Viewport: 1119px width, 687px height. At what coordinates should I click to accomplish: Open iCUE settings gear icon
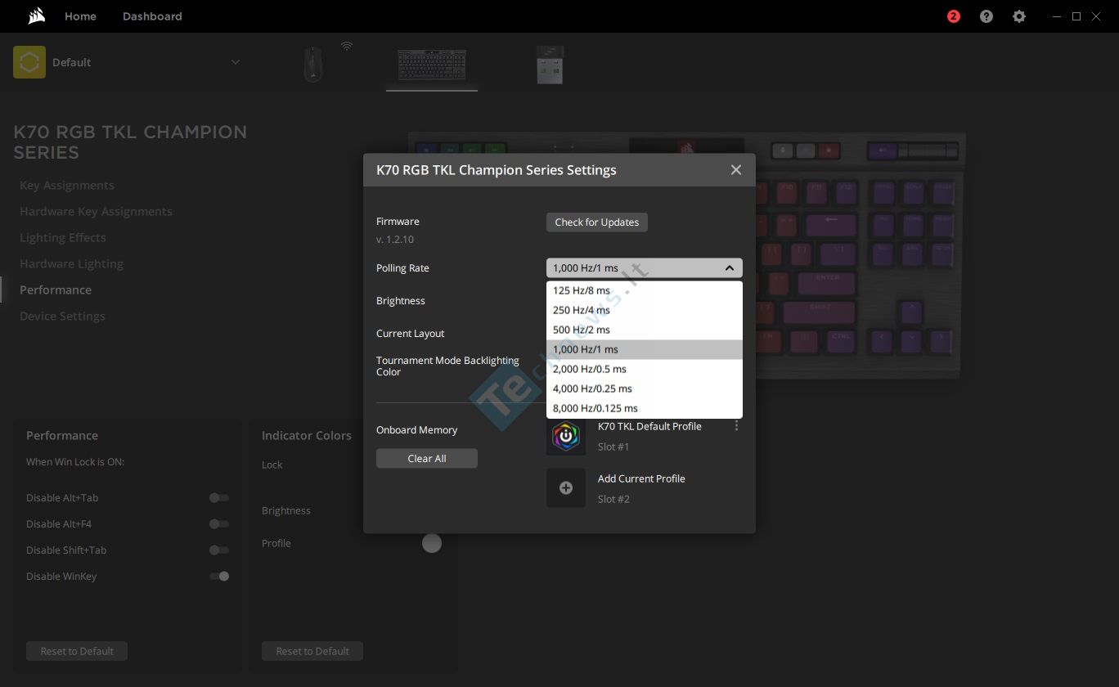pos(1019,16)
